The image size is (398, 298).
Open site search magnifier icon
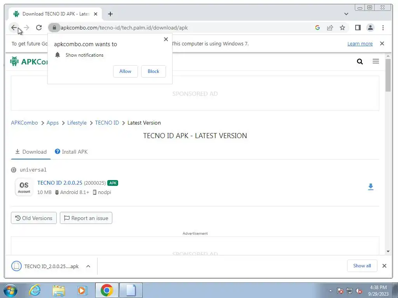point(360,61)
